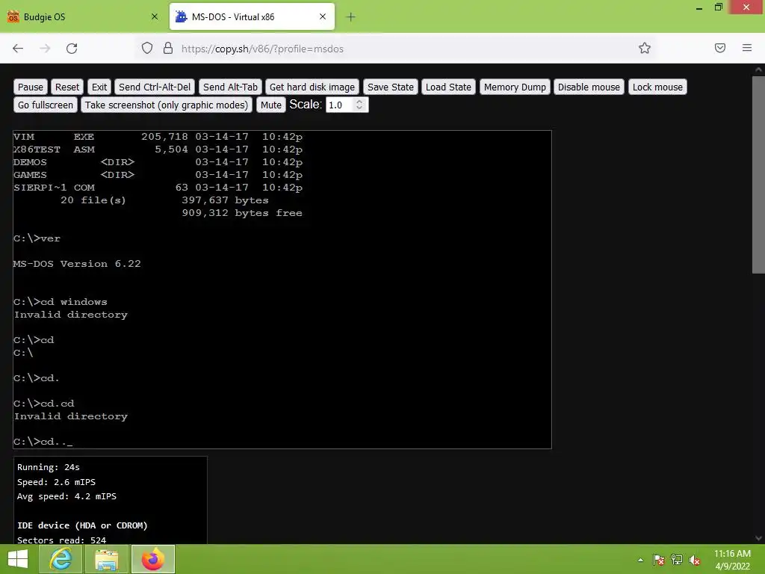Click the 'Running: 24s' status line
This screenshot has width=765, height=574.
(49, 467)
